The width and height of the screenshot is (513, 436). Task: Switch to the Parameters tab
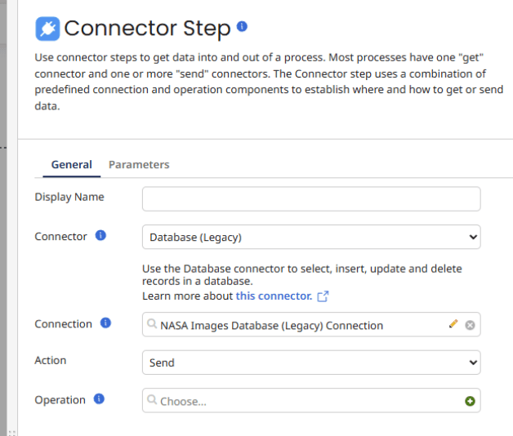pyautogui.click(x=139, y=164)
